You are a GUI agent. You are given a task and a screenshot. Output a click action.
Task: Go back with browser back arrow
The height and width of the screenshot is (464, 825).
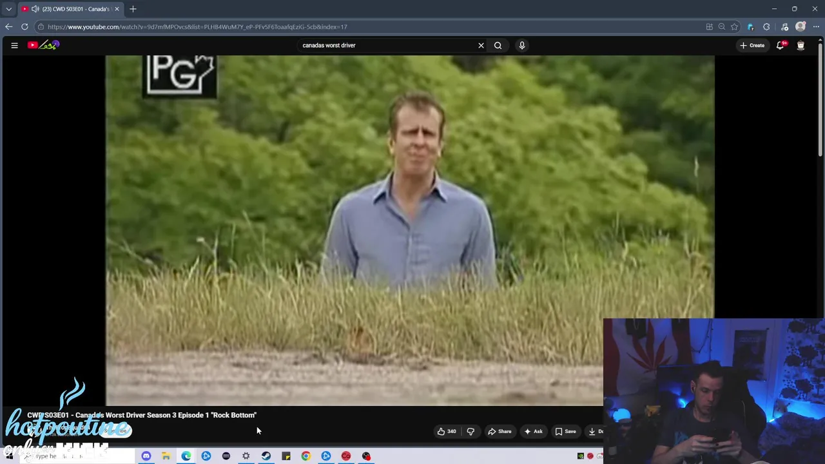[x=8, y=26]
